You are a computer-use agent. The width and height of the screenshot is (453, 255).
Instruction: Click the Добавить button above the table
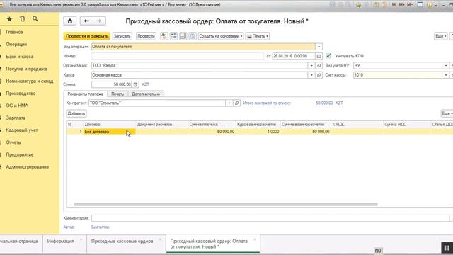click(76, 113)
